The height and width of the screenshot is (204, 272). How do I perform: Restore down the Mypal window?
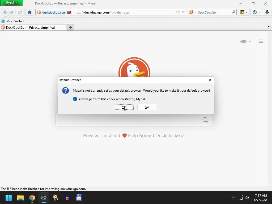point(253,4)
